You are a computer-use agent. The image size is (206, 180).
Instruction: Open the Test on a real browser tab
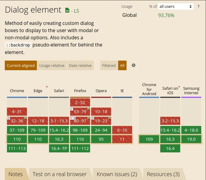[x=59, y=174]
